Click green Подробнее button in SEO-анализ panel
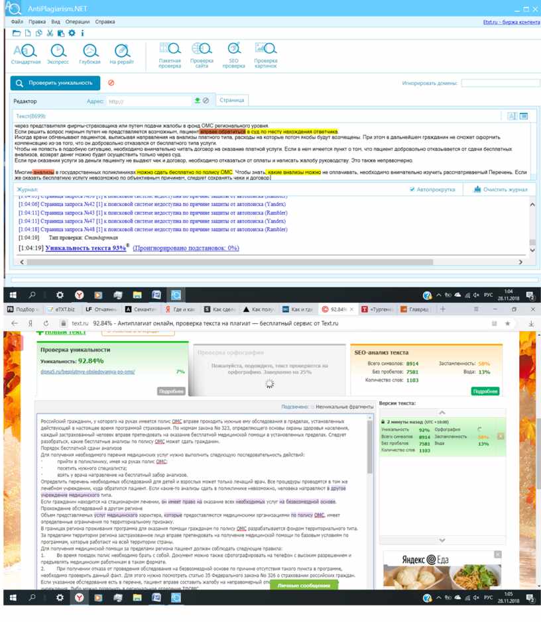 485,391
